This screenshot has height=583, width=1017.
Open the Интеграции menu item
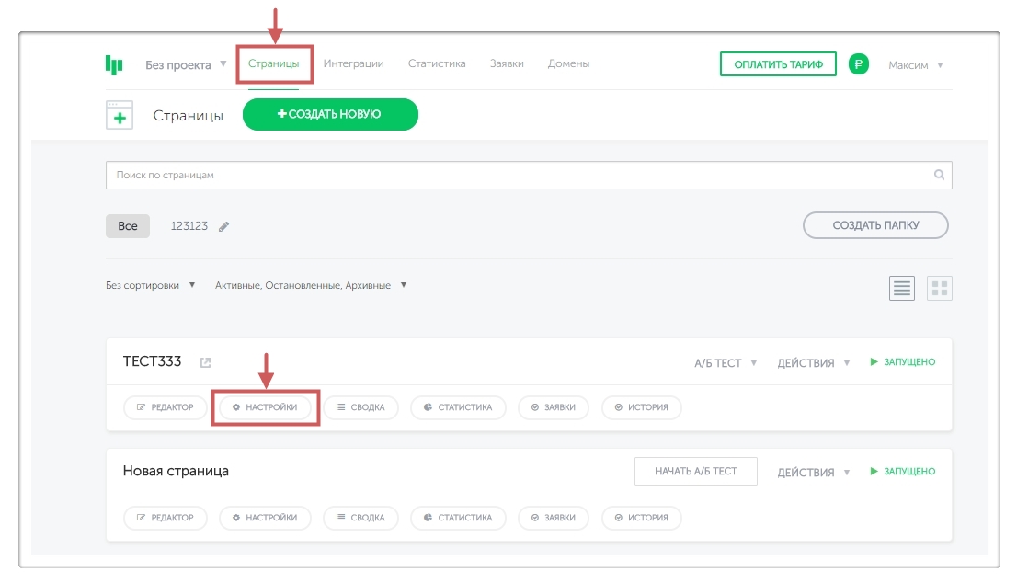(x=353, y=63)
